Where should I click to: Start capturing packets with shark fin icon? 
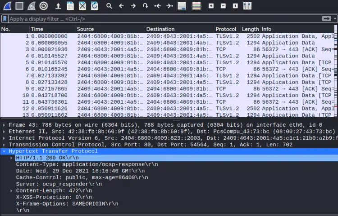coord(7,6)
